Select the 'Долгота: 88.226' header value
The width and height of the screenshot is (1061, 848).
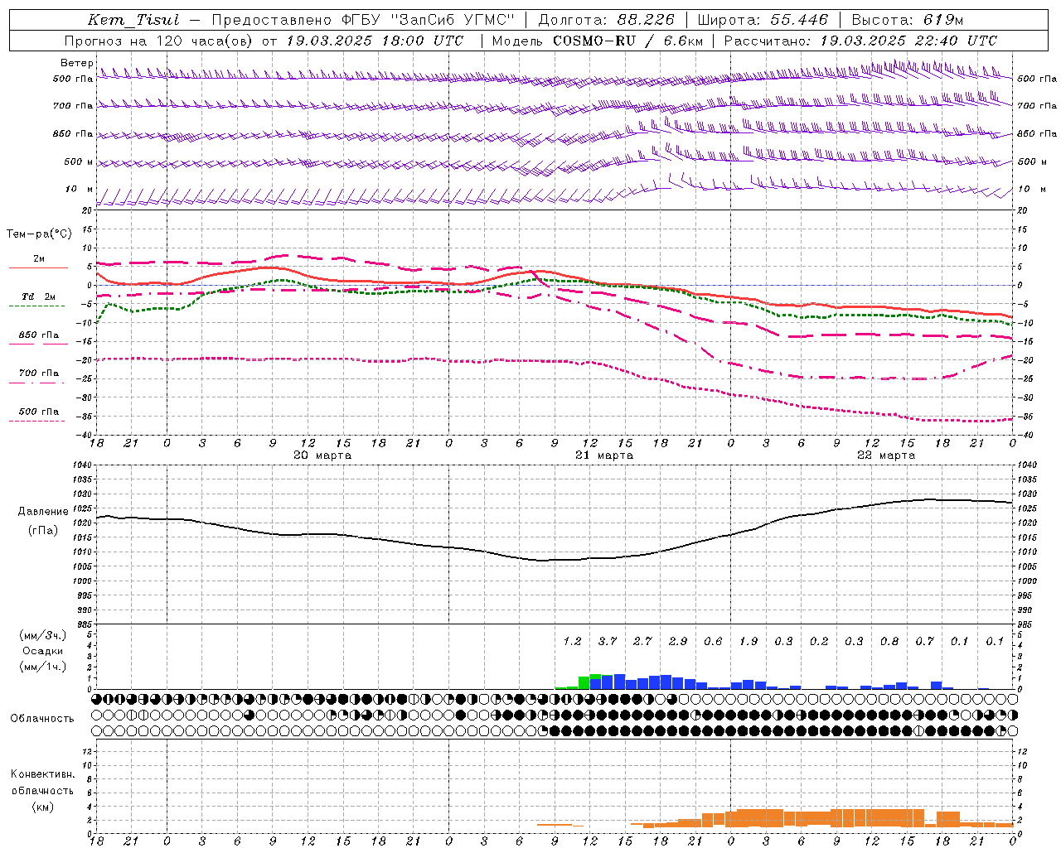coord(607,20)
